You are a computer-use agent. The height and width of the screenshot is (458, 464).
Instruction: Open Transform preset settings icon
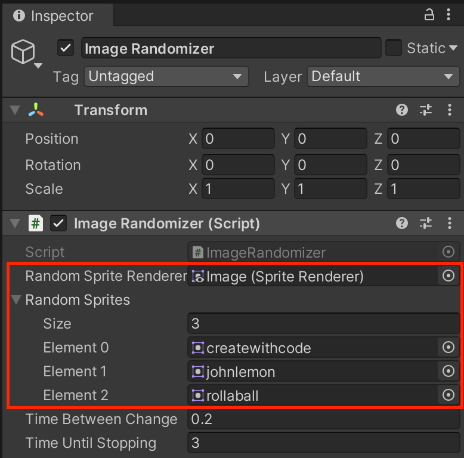(425, 110)
